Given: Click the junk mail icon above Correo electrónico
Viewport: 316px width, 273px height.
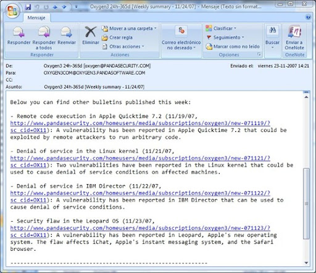Looking at the screenshot, I should click(x=181, y=31).
